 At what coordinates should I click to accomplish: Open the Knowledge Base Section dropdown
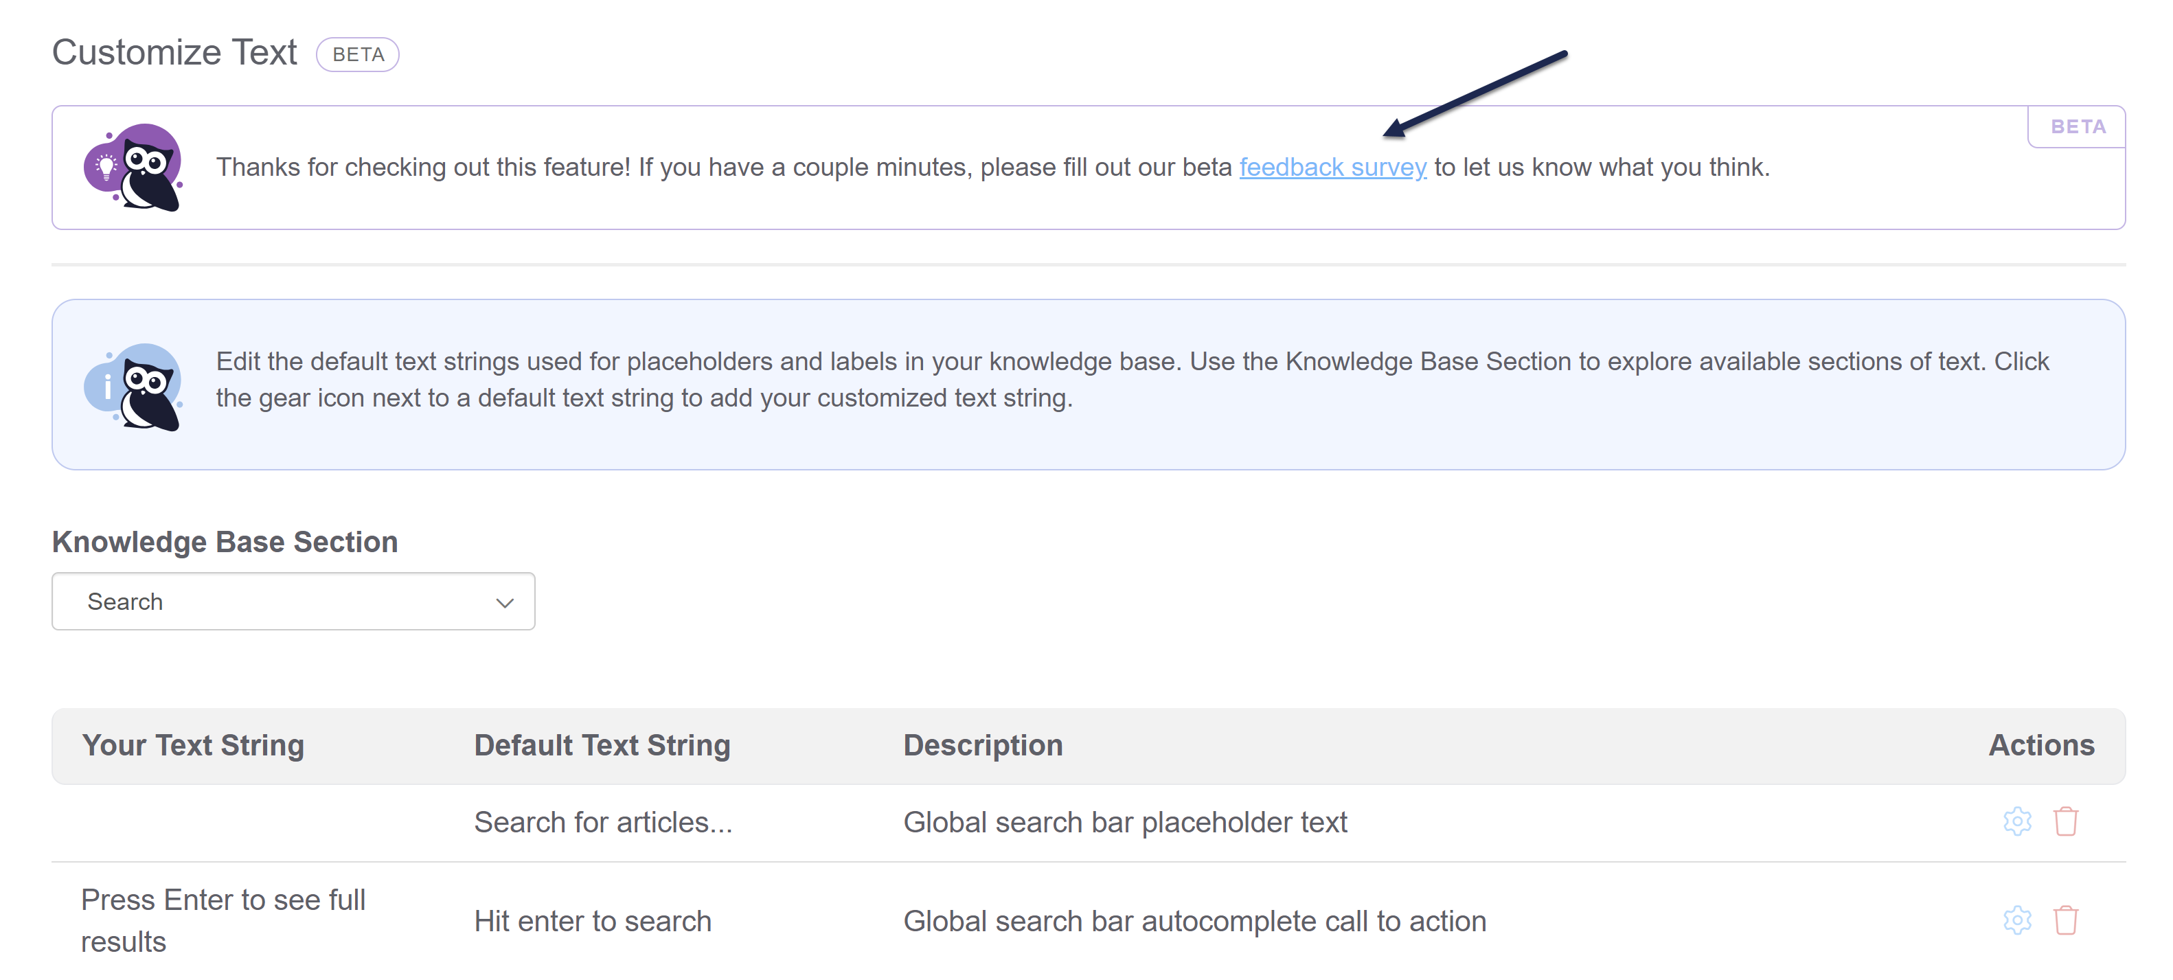pos(293,602)
